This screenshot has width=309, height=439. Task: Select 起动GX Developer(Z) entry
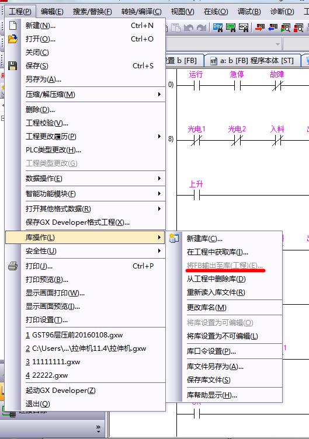[61, 391]
